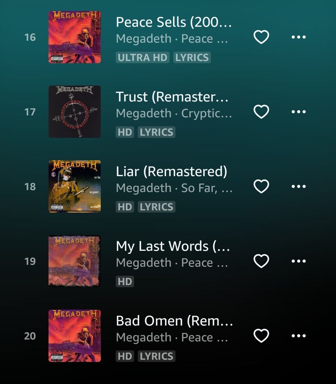Tap the Peace Sells album cover on track 16
Screen dimensions: 336x384
(75, 37)
